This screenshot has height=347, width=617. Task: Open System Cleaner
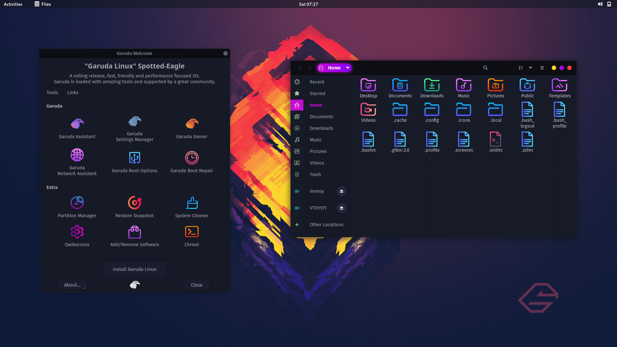click(192, 202)
